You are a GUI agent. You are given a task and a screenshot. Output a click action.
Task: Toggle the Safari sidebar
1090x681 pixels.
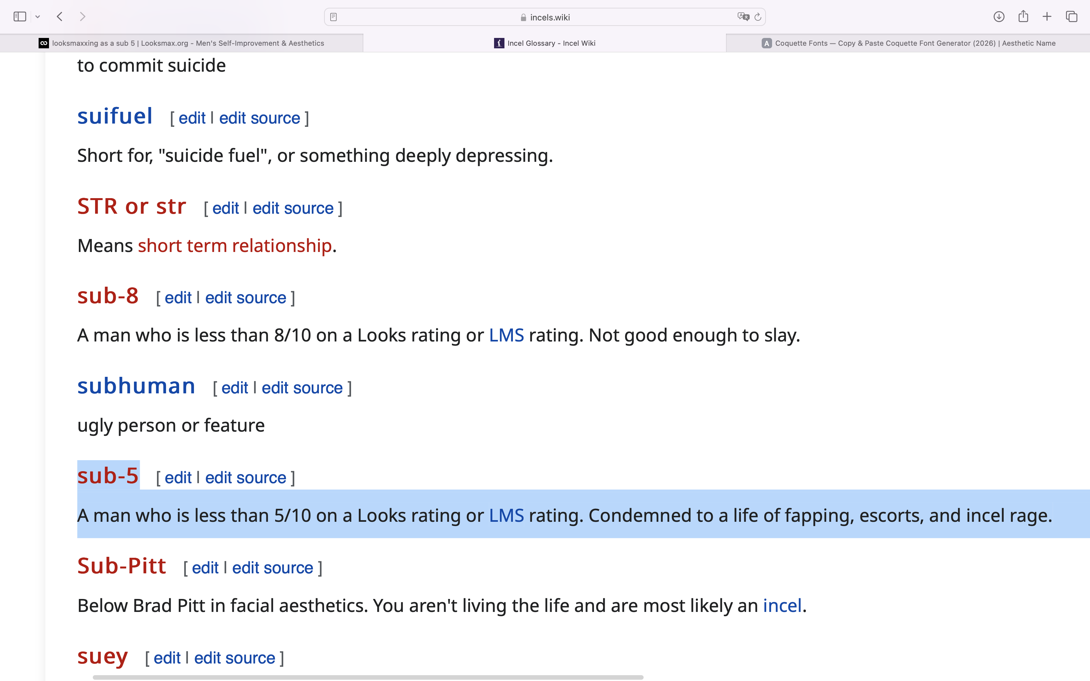20,17
